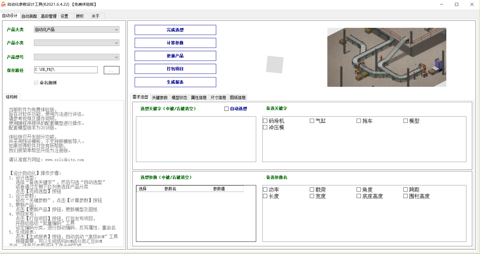Click the 生成报表 button
480x254 pixels.
[x=175, y=82]
